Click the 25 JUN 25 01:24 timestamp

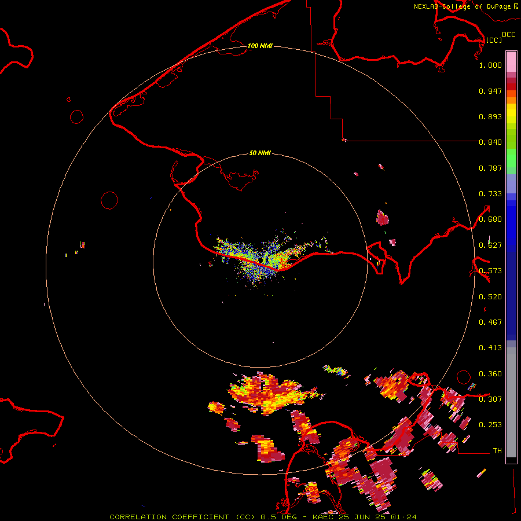pyautogui.click(x=377, y=517)
